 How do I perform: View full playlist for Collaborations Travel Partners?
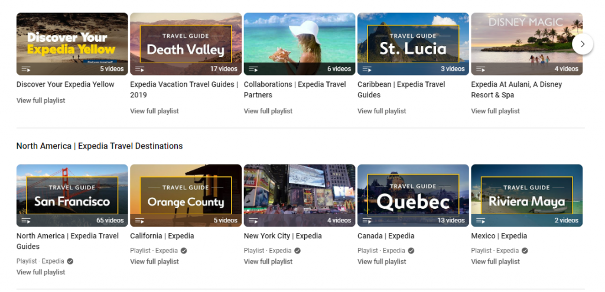(268, 111)
